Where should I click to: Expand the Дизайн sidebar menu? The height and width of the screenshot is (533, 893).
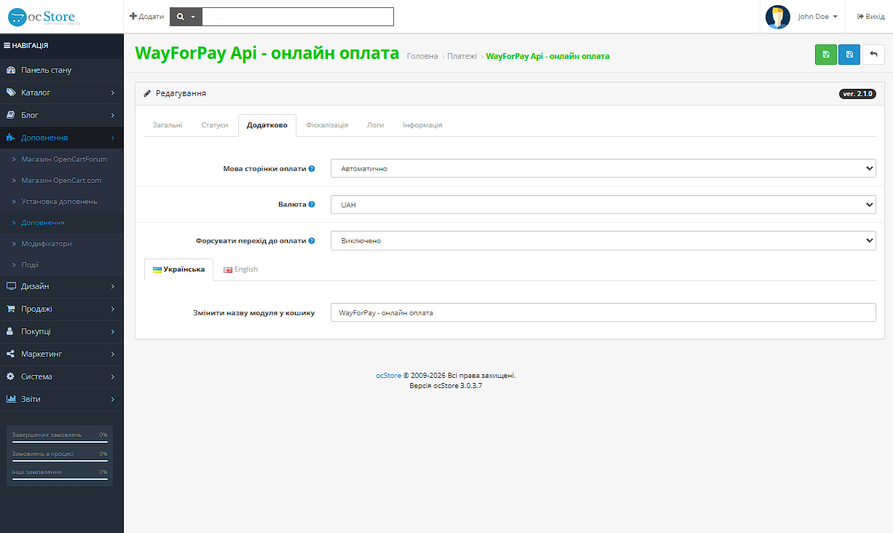(62, 286)
